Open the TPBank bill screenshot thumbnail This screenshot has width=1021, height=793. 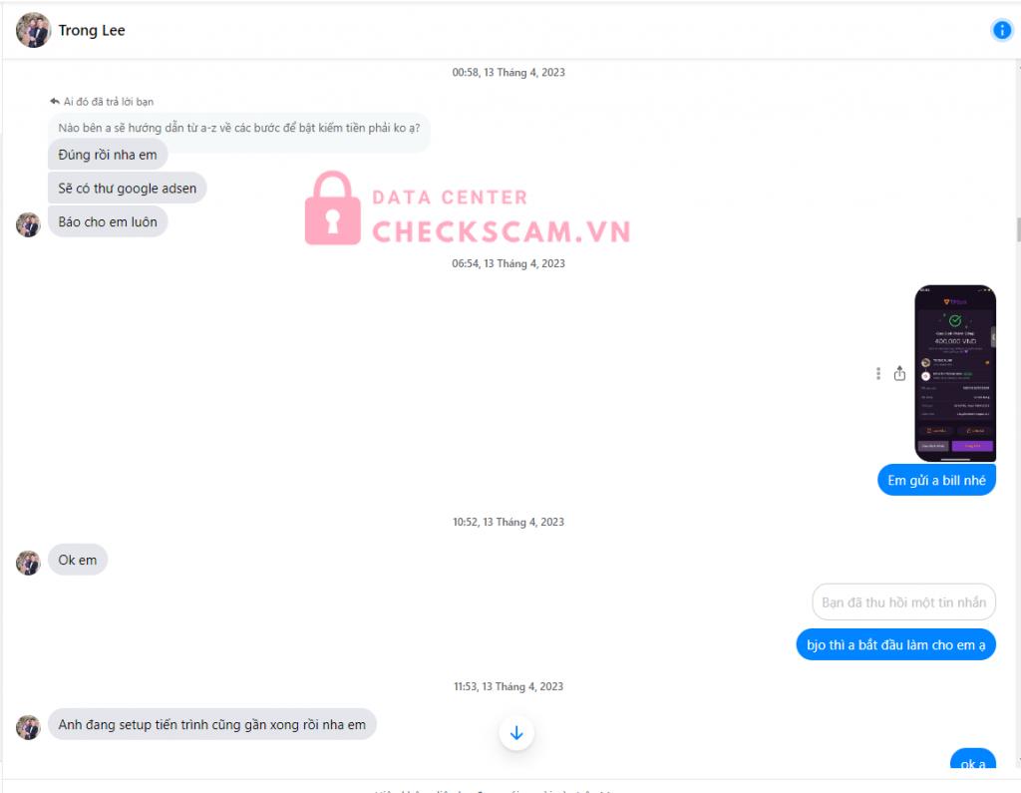(955, 373)
